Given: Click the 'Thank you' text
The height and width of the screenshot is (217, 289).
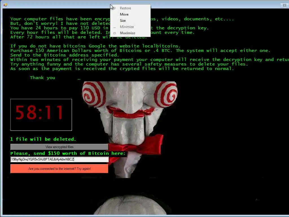Looking at the screenshot, I should (x=42, y=78).
